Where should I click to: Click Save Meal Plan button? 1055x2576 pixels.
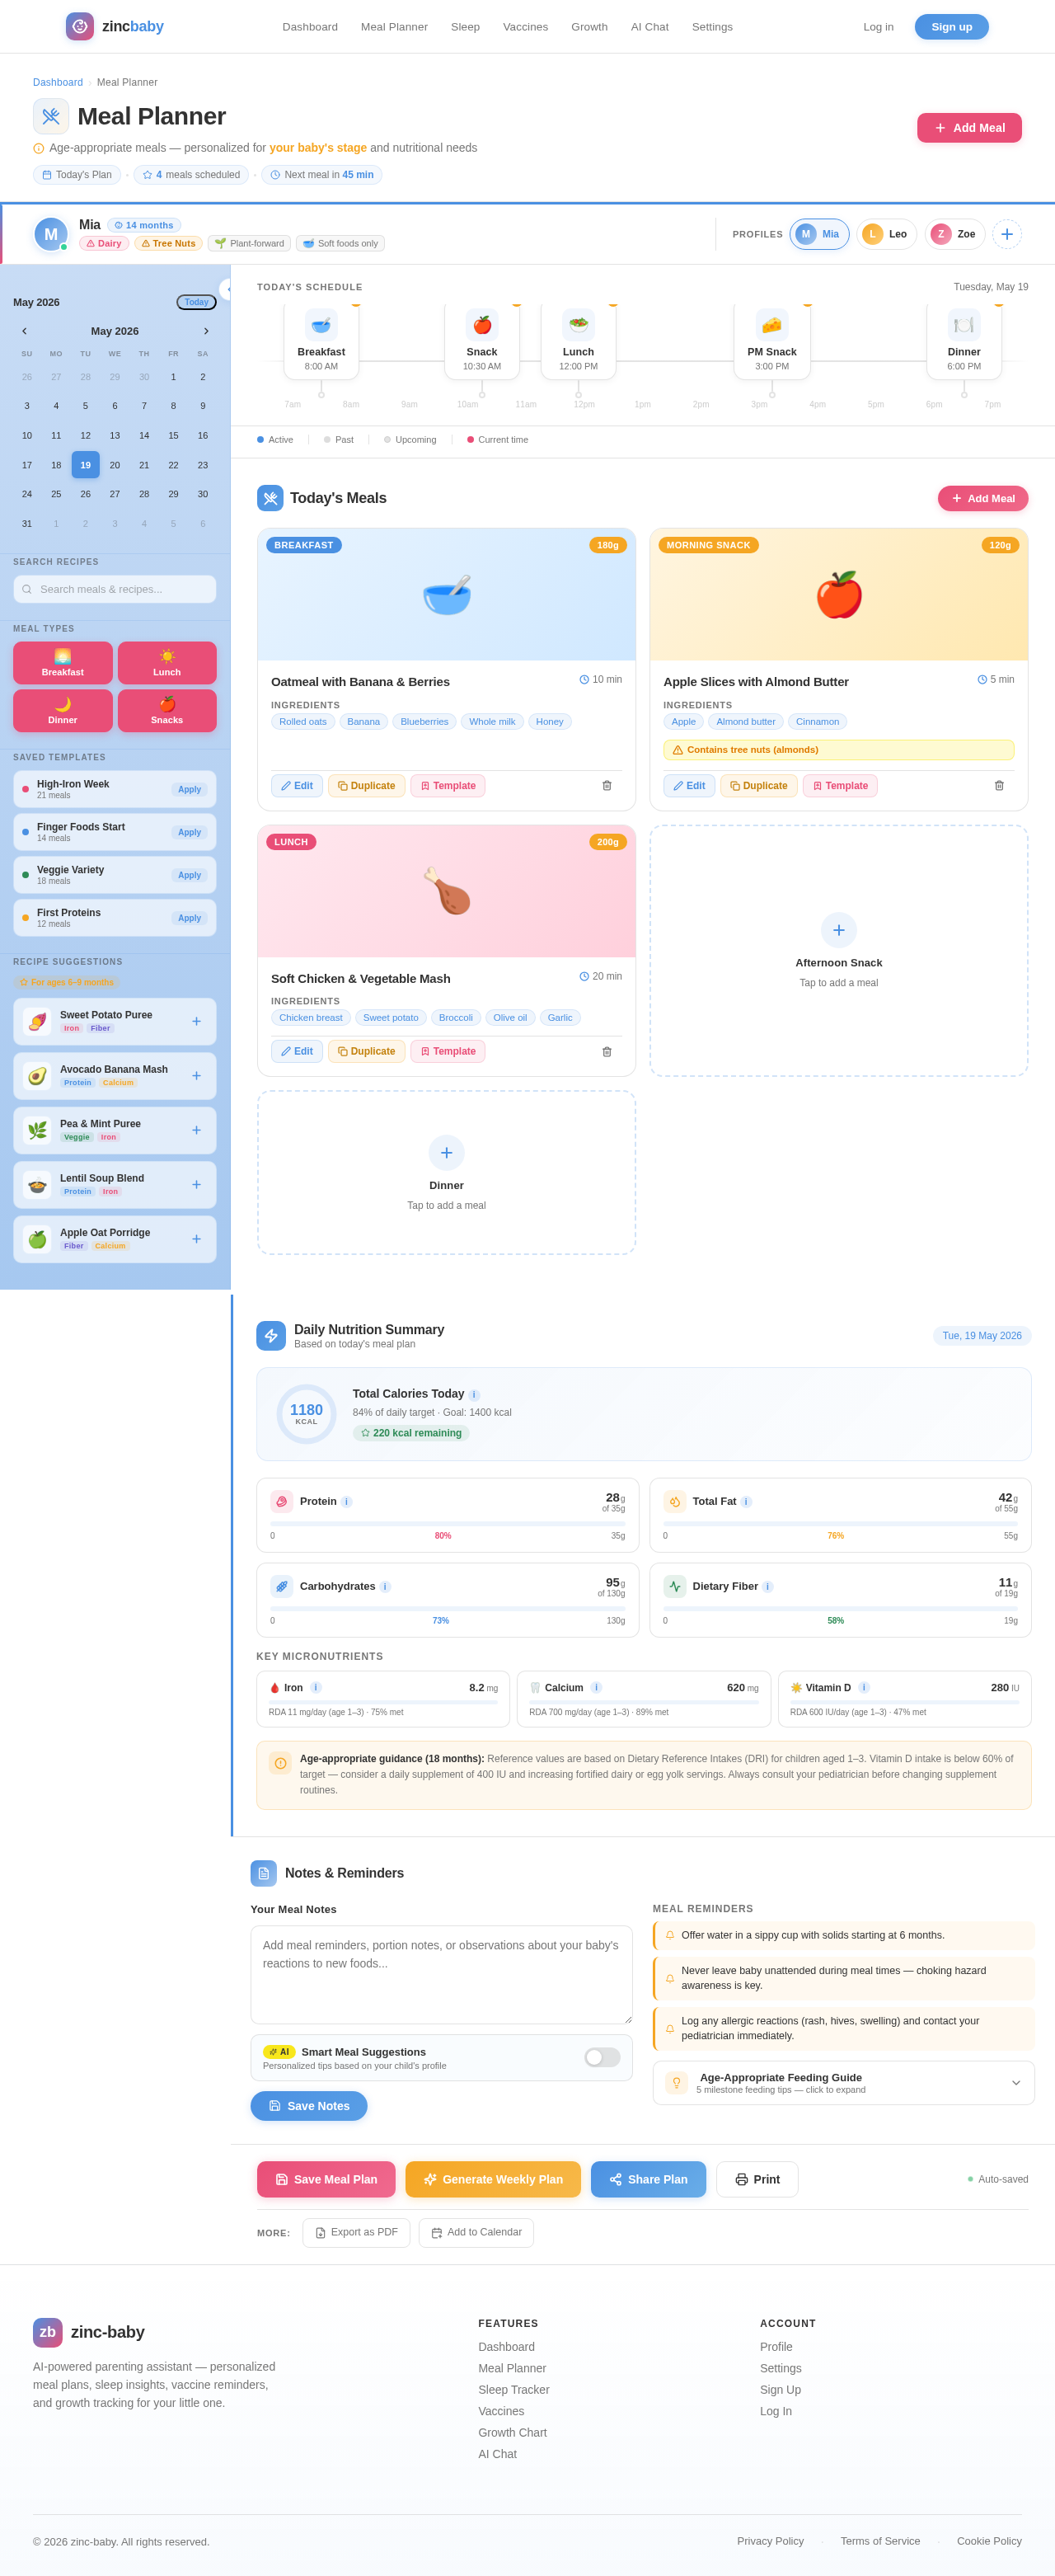point(326,2179)
